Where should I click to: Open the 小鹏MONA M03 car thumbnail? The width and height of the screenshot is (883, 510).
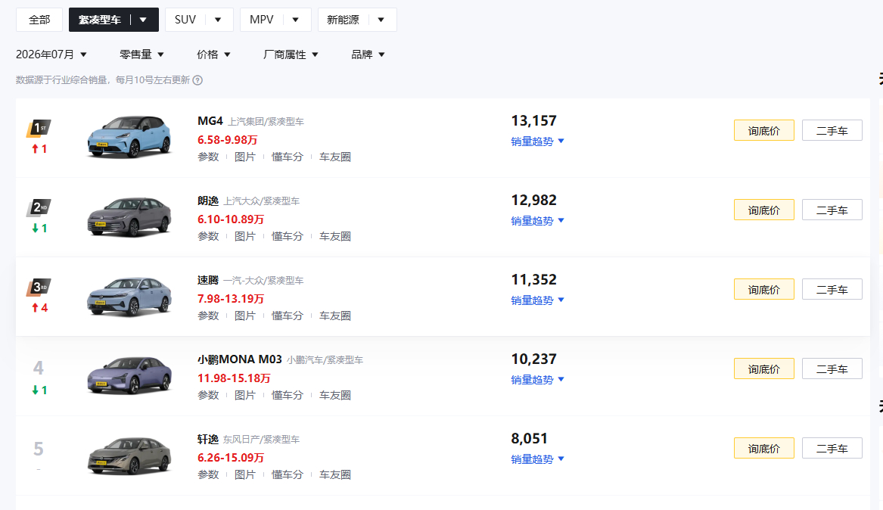click(x=129, y=375)
